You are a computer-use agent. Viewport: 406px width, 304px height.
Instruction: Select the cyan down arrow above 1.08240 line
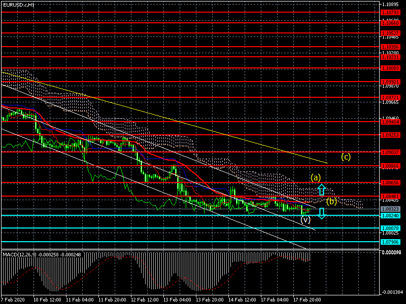322,213
